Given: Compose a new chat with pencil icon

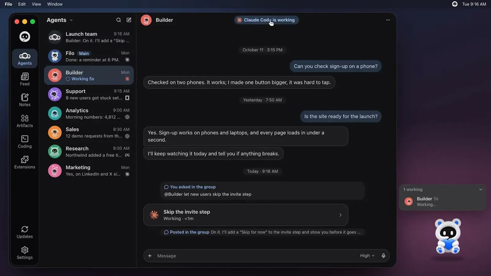Looking at the screenshot, I should pyautogui.click(x=129, y=20).
